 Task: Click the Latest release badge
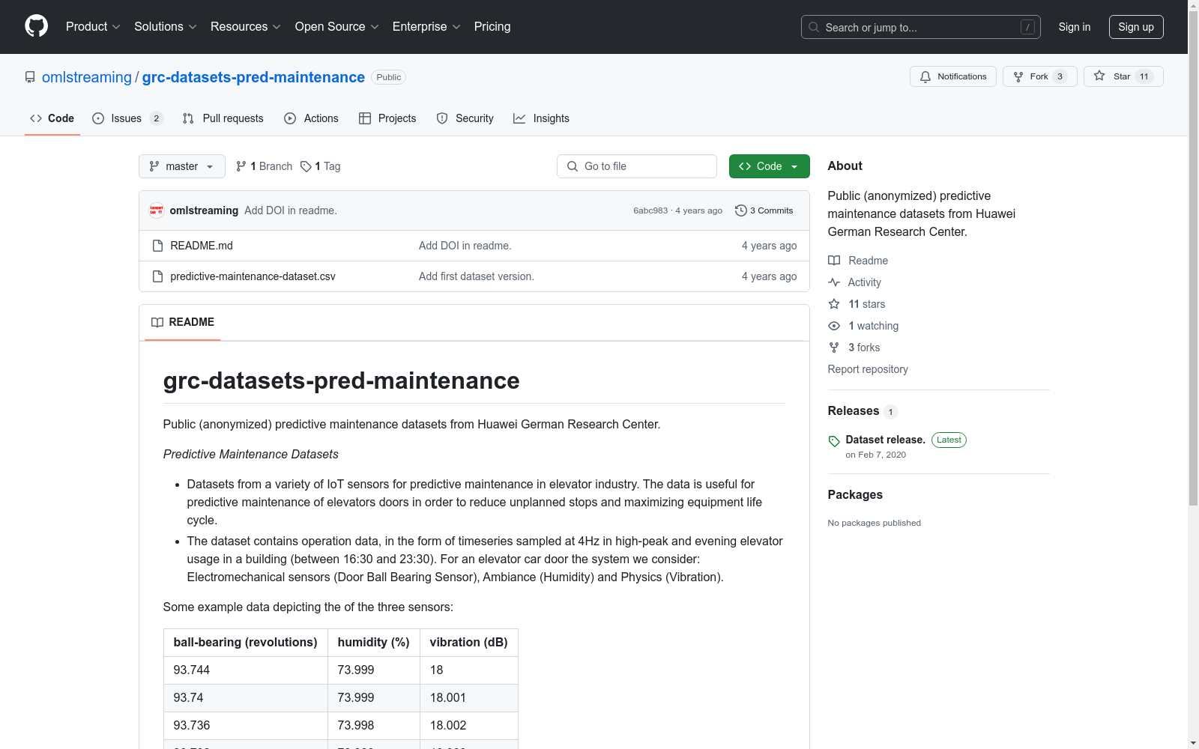tap(949, 440)
